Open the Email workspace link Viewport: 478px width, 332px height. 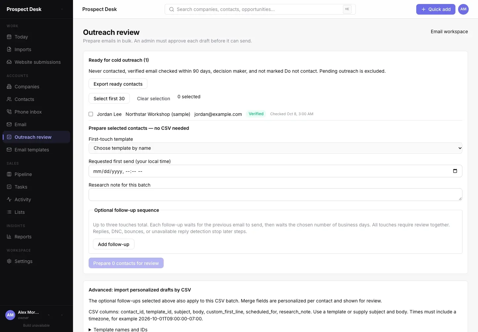(449, 32)
